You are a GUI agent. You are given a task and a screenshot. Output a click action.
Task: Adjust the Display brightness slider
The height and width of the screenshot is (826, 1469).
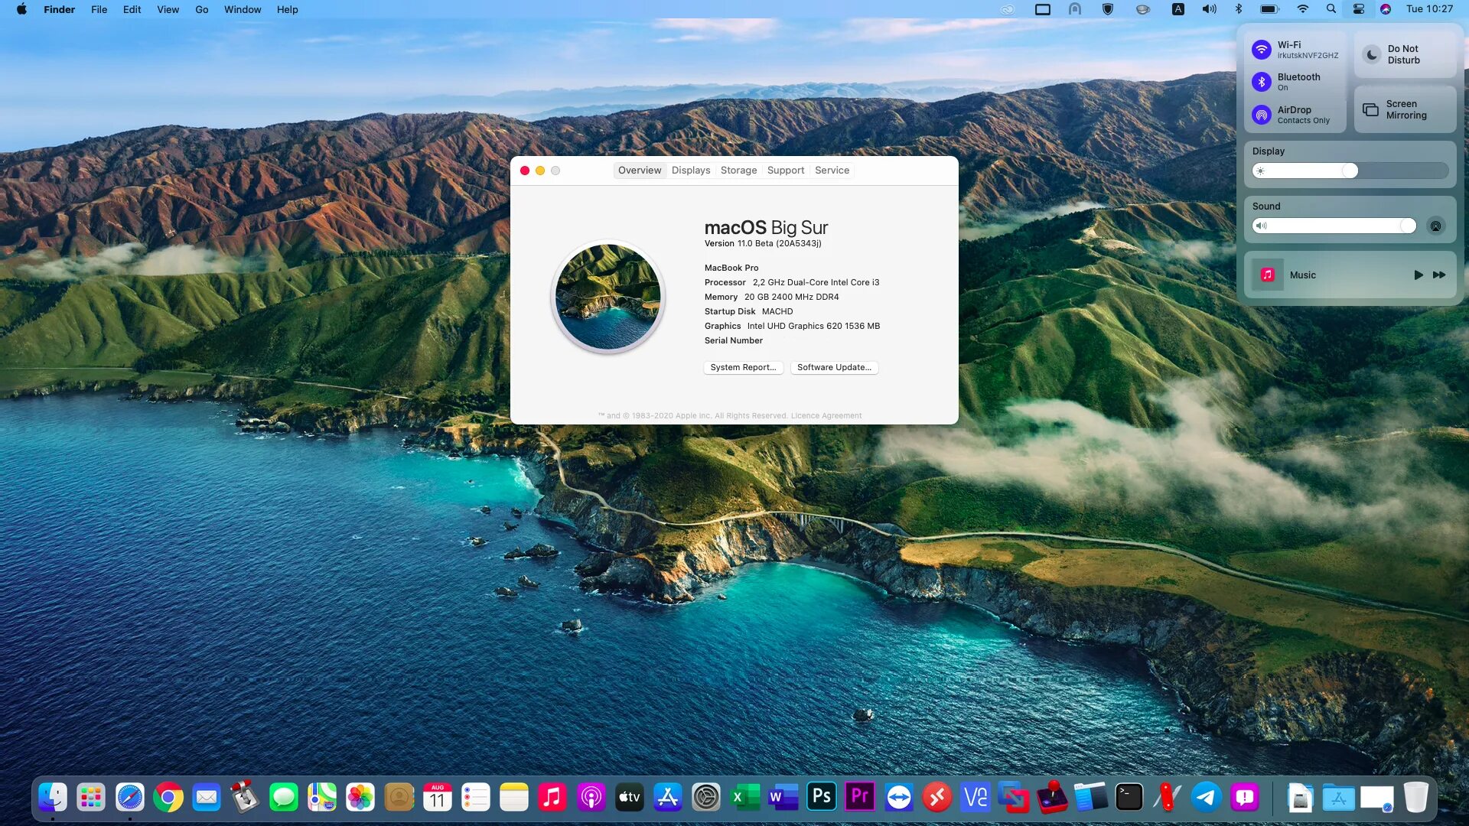[1350, 171]
